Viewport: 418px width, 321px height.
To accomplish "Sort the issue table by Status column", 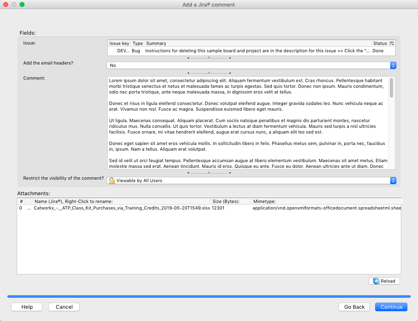I will point(379,43).
